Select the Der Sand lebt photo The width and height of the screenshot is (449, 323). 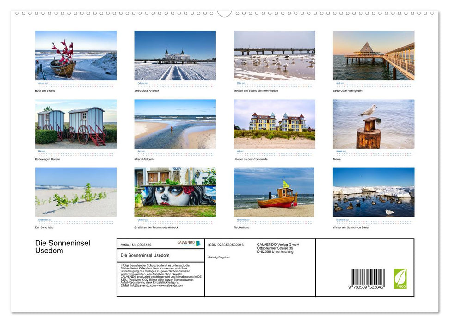pos(75,192)
